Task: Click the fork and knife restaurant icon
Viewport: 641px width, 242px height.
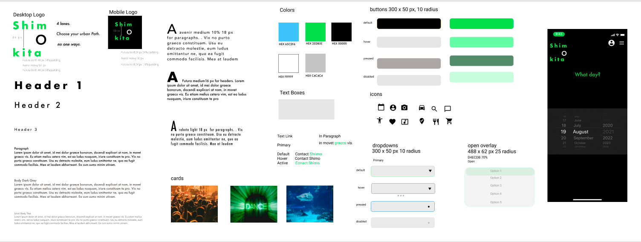Action: coord(436,122)
